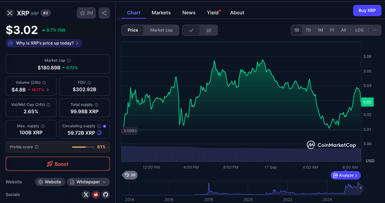Viewport: 385px width, 203px height.
Task: Open Why is XRP's price up today
Action: 44,43
